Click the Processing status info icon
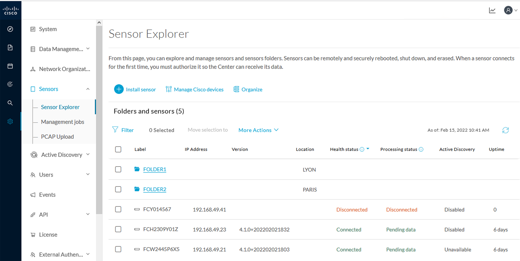 click(421, 149)
